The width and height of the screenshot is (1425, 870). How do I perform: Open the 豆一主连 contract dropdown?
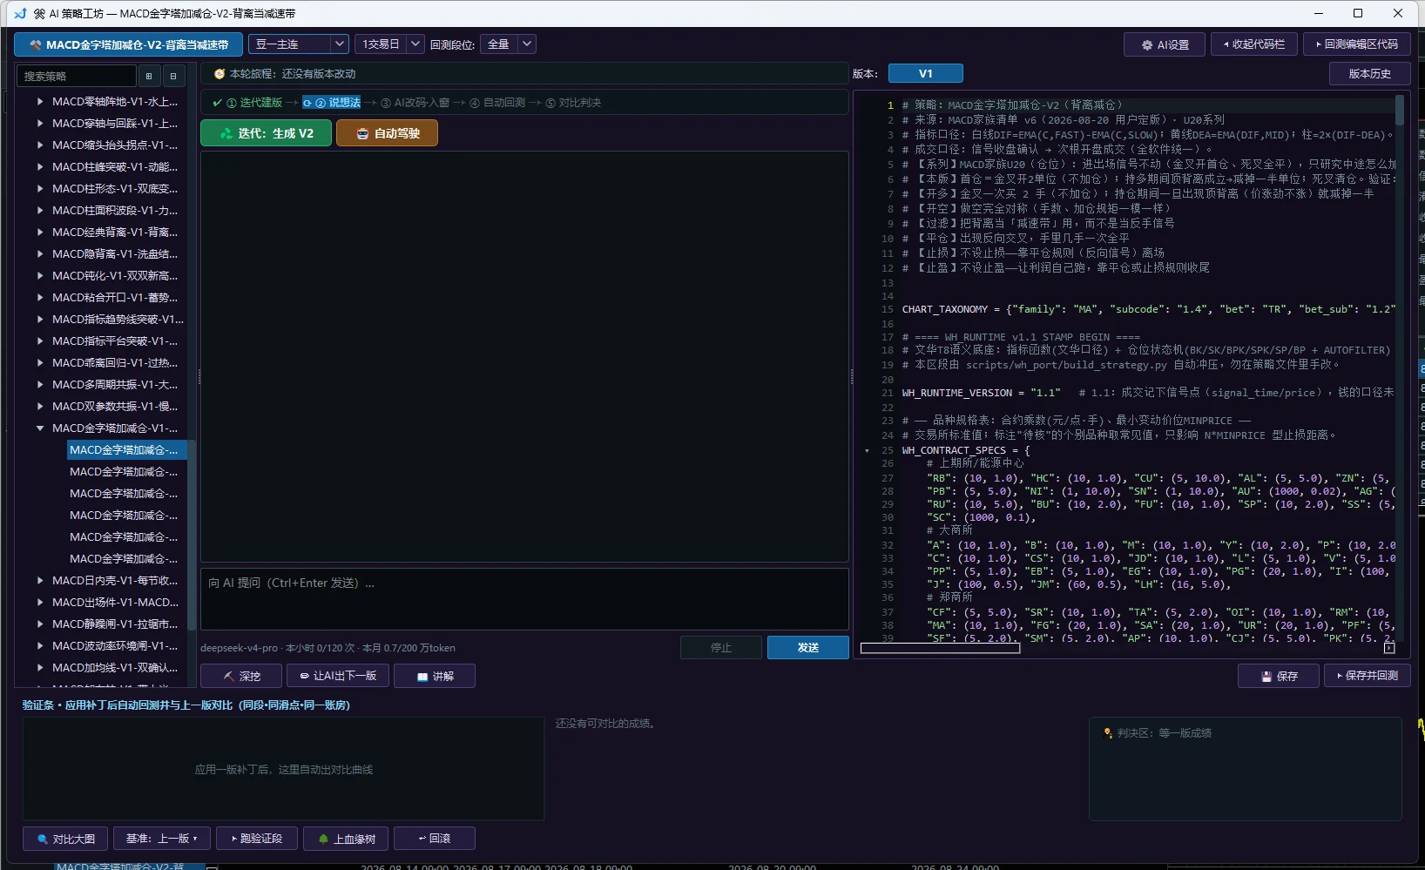coord(299,44)
